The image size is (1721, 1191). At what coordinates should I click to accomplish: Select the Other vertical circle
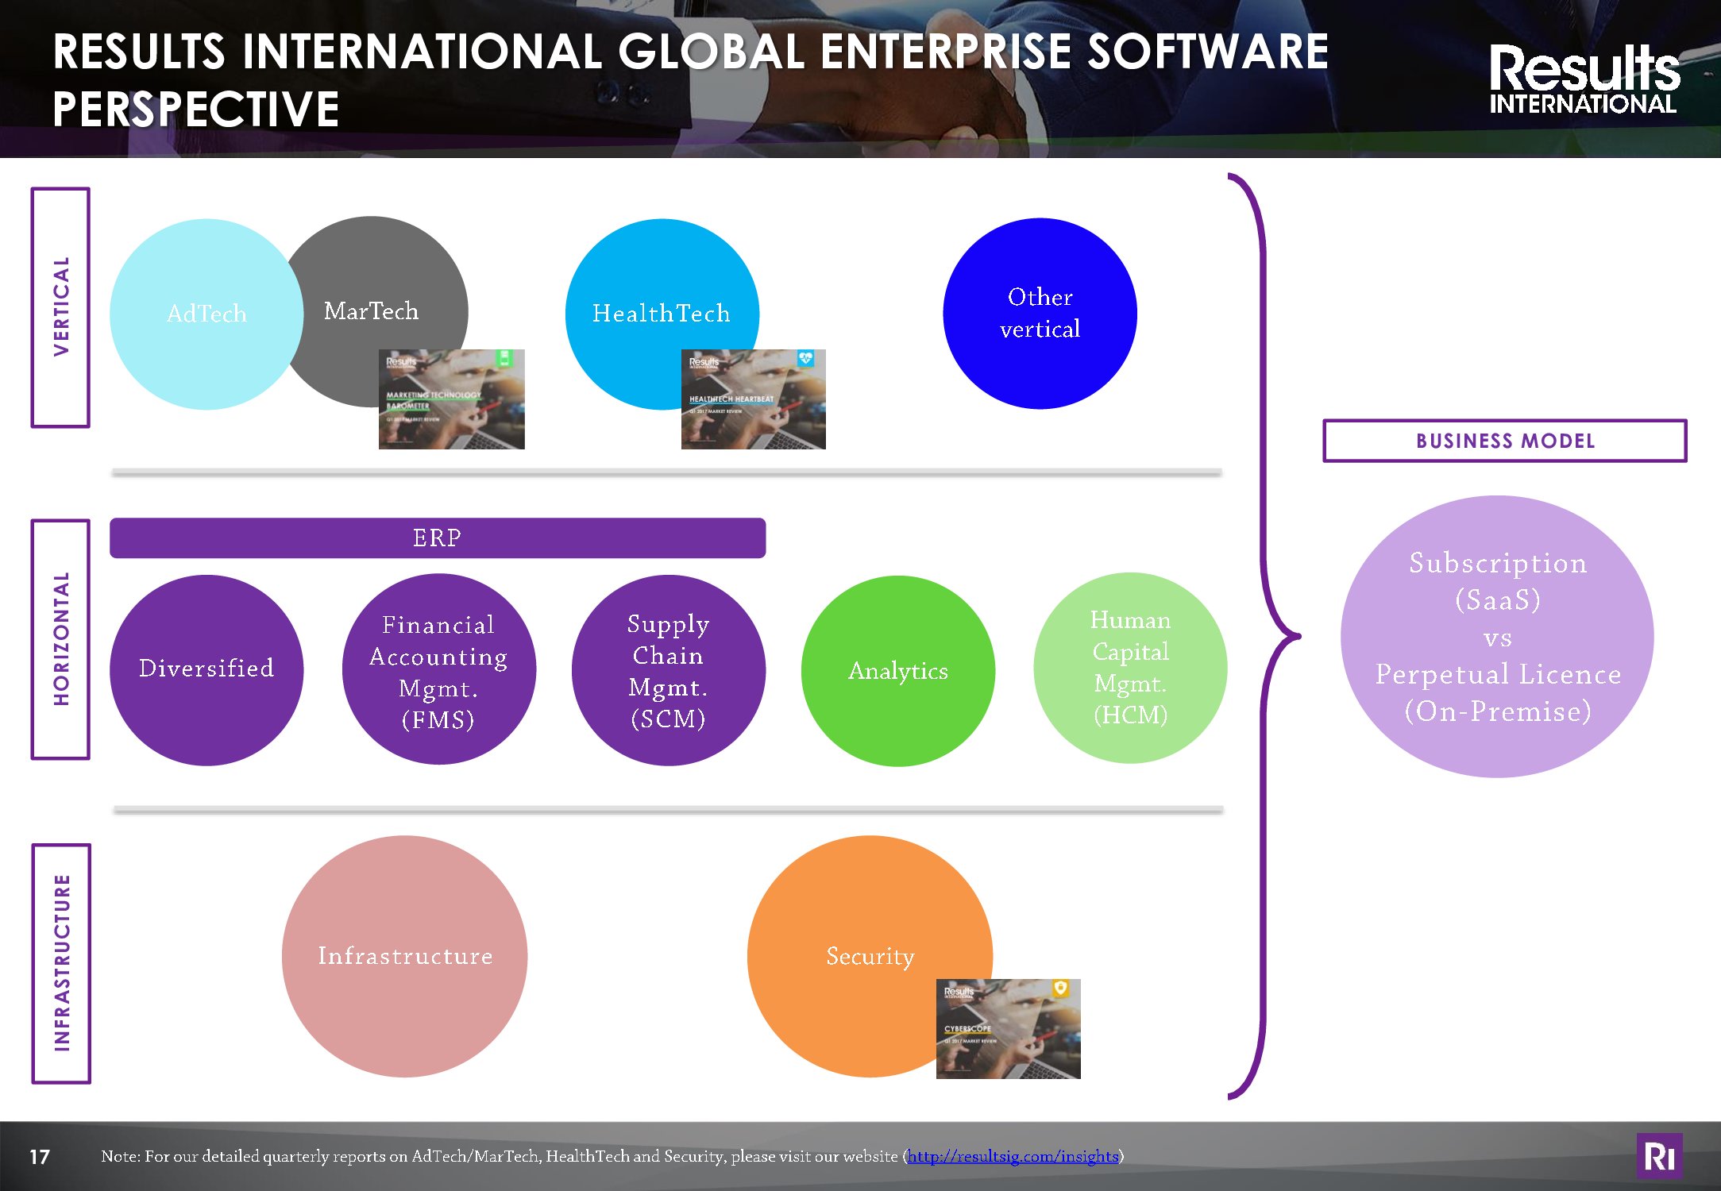1040,314
